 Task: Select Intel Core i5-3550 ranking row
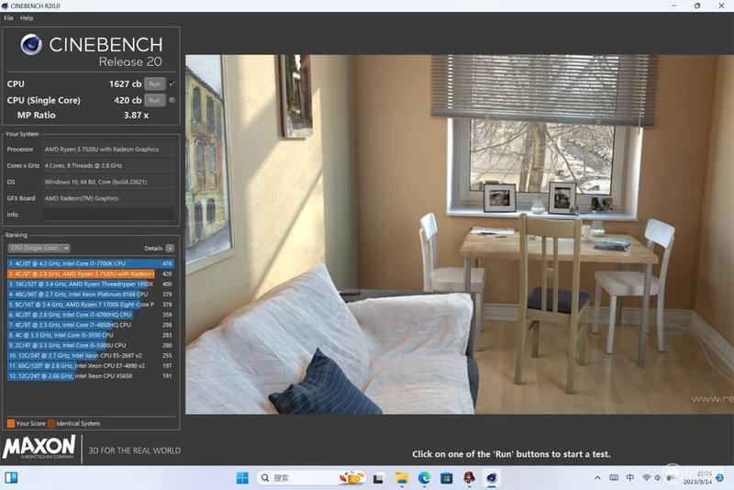(91, 335)
